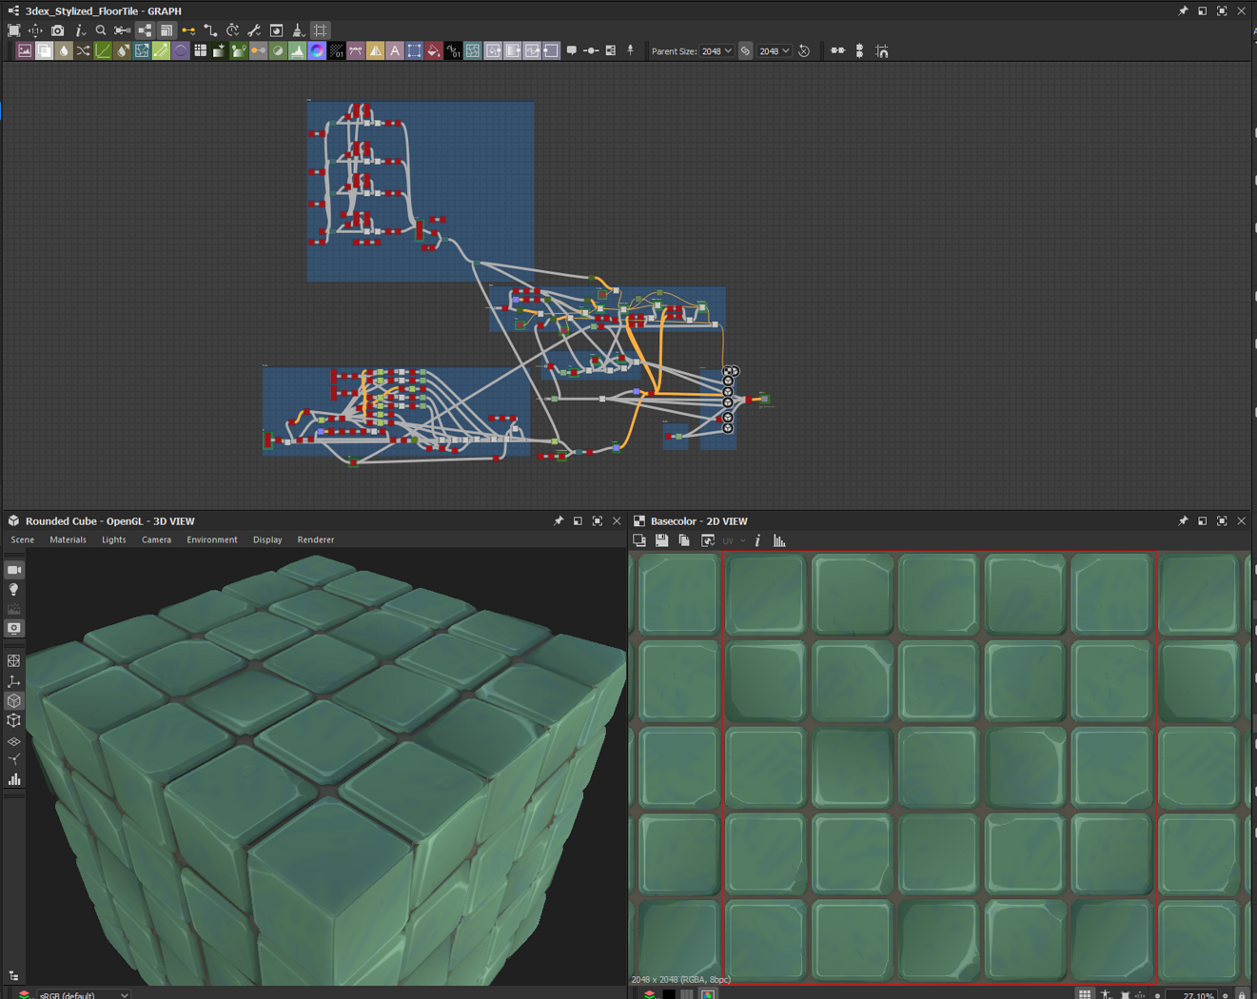
Task: Click the camera screenshot icon in graph toolbar
Action: tap(58, 30)
